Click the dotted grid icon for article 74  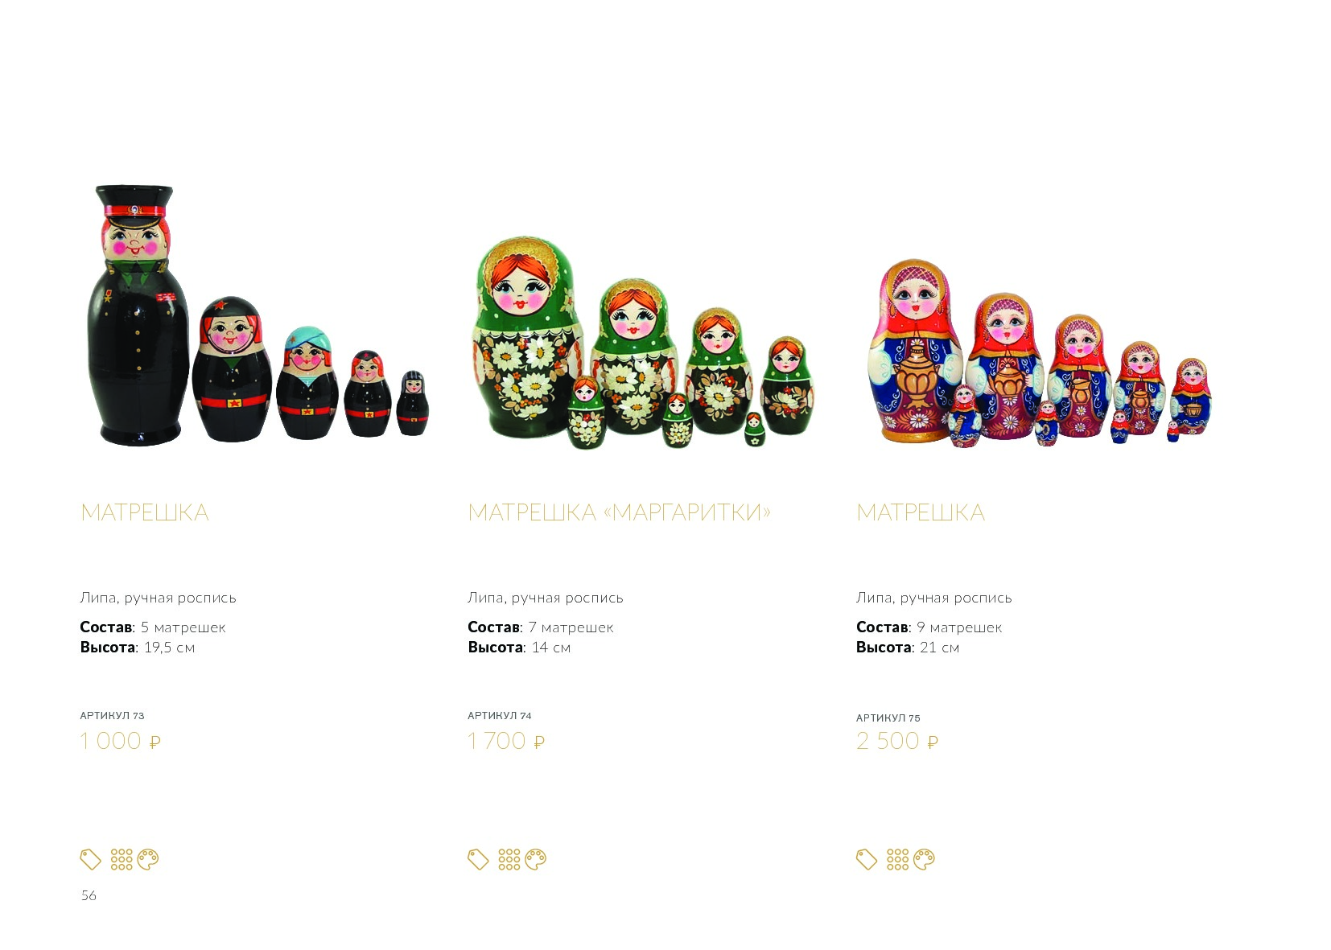509,859
